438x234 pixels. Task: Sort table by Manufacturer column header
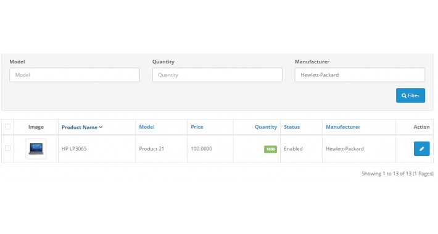[343, 127]
